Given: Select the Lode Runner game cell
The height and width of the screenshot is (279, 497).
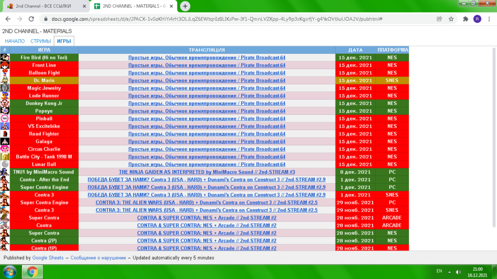Looking at the screenshot, I should click(x=44, y=95).
